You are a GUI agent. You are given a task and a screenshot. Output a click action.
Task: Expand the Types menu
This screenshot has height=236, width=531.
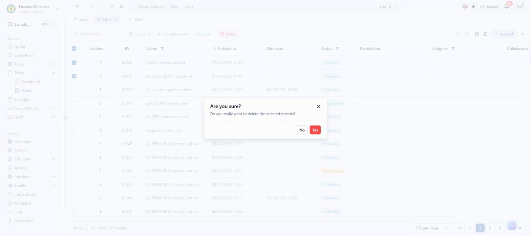click(53, 64)
